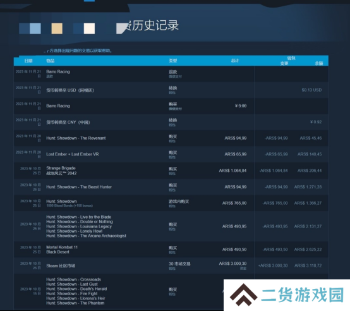This screenshot has height=311, width=350.
Task: Click Hunt: Showdown - The Phantom
Action: (x=75, y=303)
